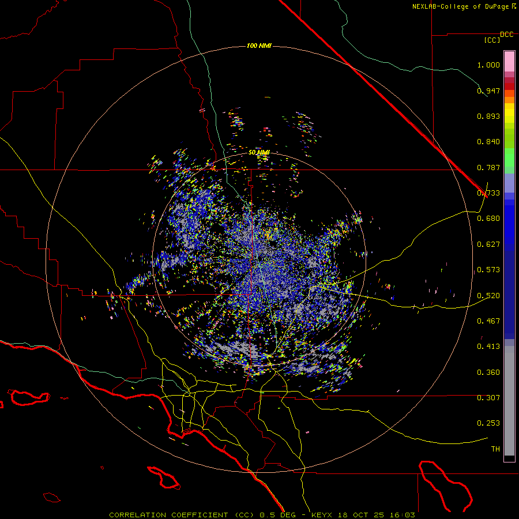Click the 1.000 value on the color scale
The image size is (519, 519).
488,65
